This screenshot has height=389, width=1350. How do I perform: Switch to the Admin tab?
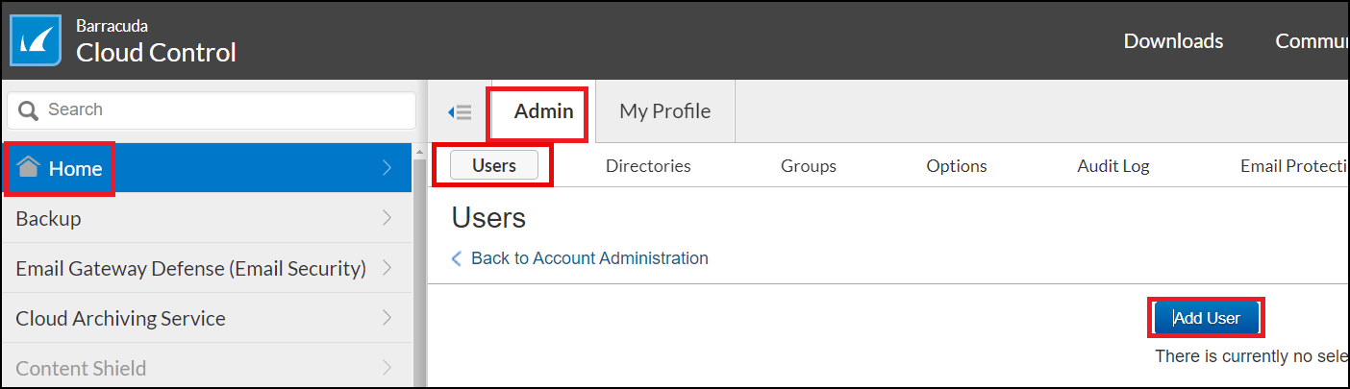pos(543,111)
